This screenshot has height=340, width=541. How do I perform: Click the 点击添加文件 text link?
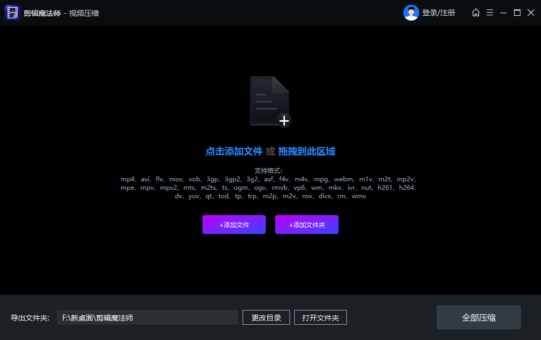tap(234, 152)
